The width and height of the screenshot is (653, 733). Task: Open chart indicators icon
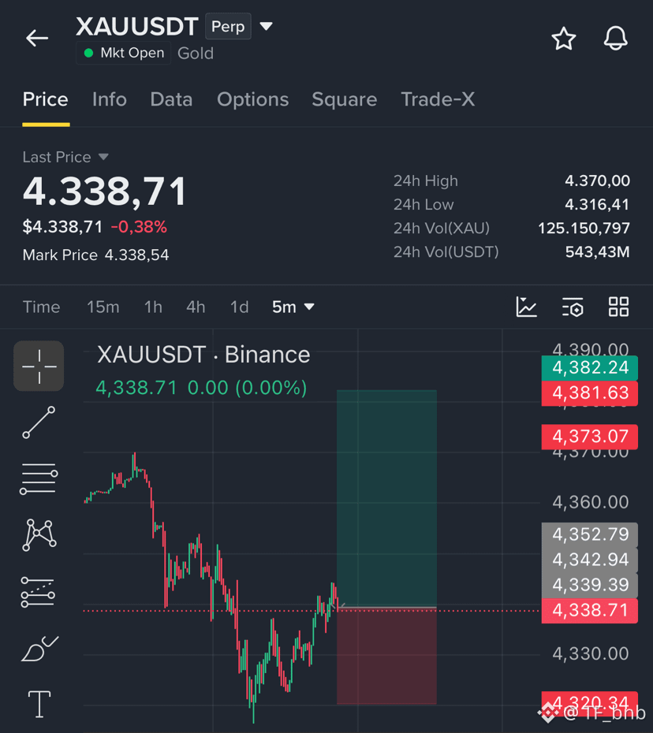526,307
